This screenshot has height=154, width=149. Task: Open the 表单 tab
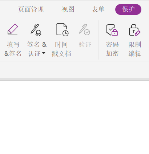(x=98, y=9)
